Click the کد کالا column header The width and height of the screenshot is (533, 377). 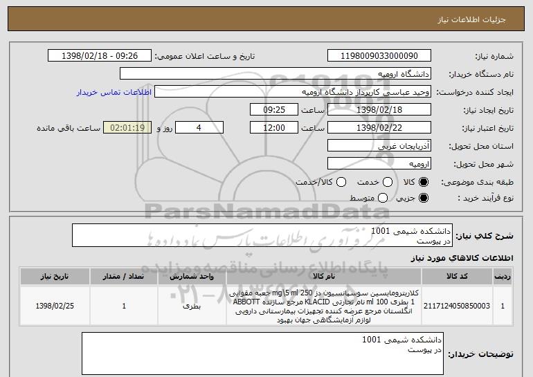[x=457, y=276]
